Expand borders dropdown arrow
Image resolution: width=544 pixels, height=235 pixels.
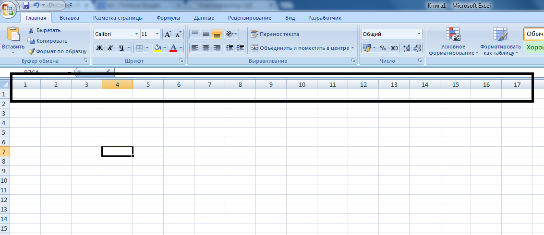click(147, 48)
